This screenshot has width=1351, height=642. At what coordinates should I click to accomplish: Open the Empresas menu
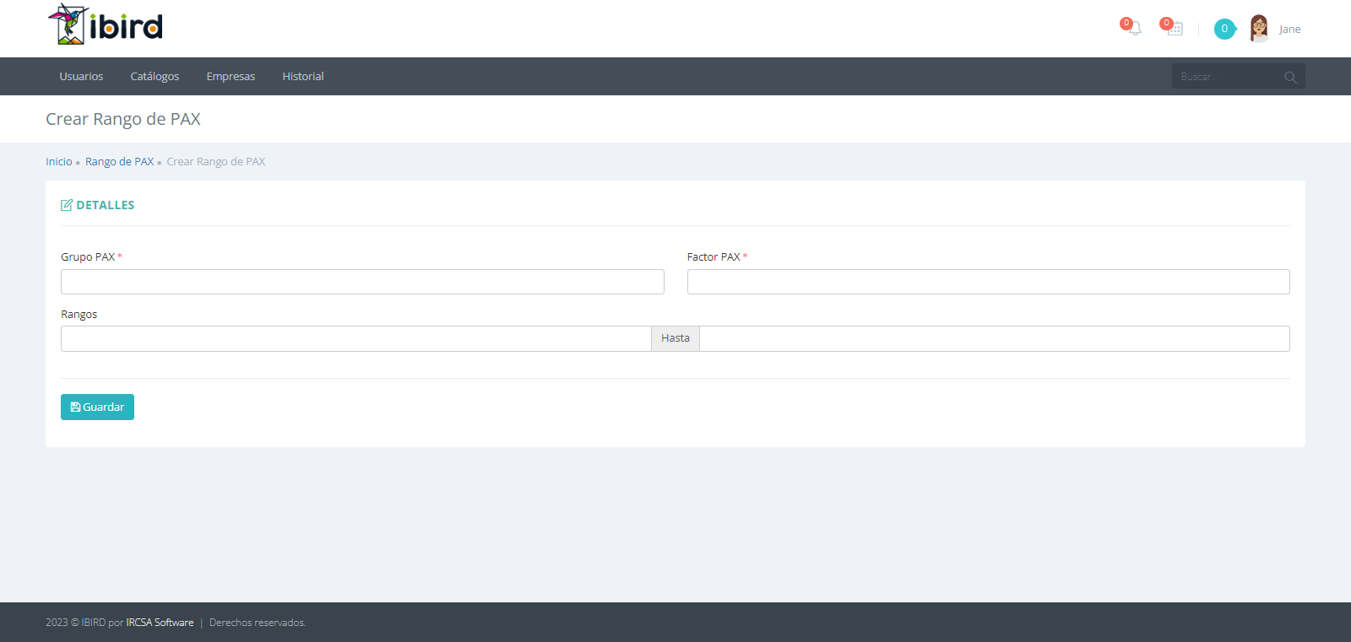(231, 76)
